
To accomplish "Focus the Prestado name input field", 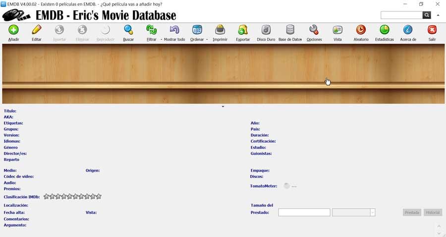I will point(304,212).
